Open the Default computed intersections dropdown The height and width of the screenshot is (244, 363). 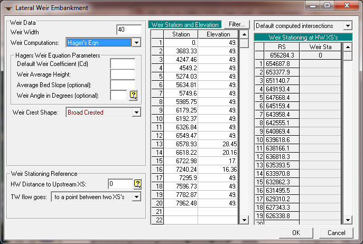(x=348, y=26)
